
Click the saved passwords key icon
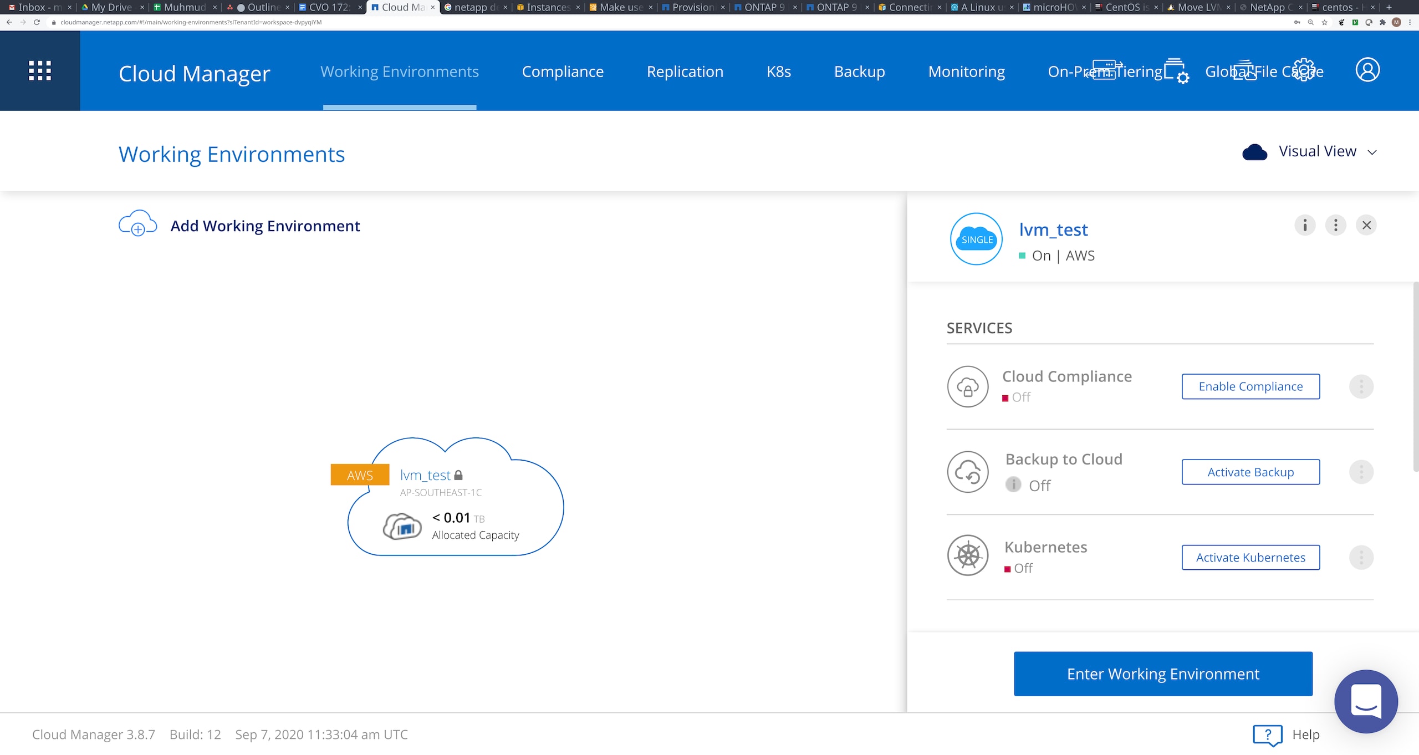[1297, 22]
